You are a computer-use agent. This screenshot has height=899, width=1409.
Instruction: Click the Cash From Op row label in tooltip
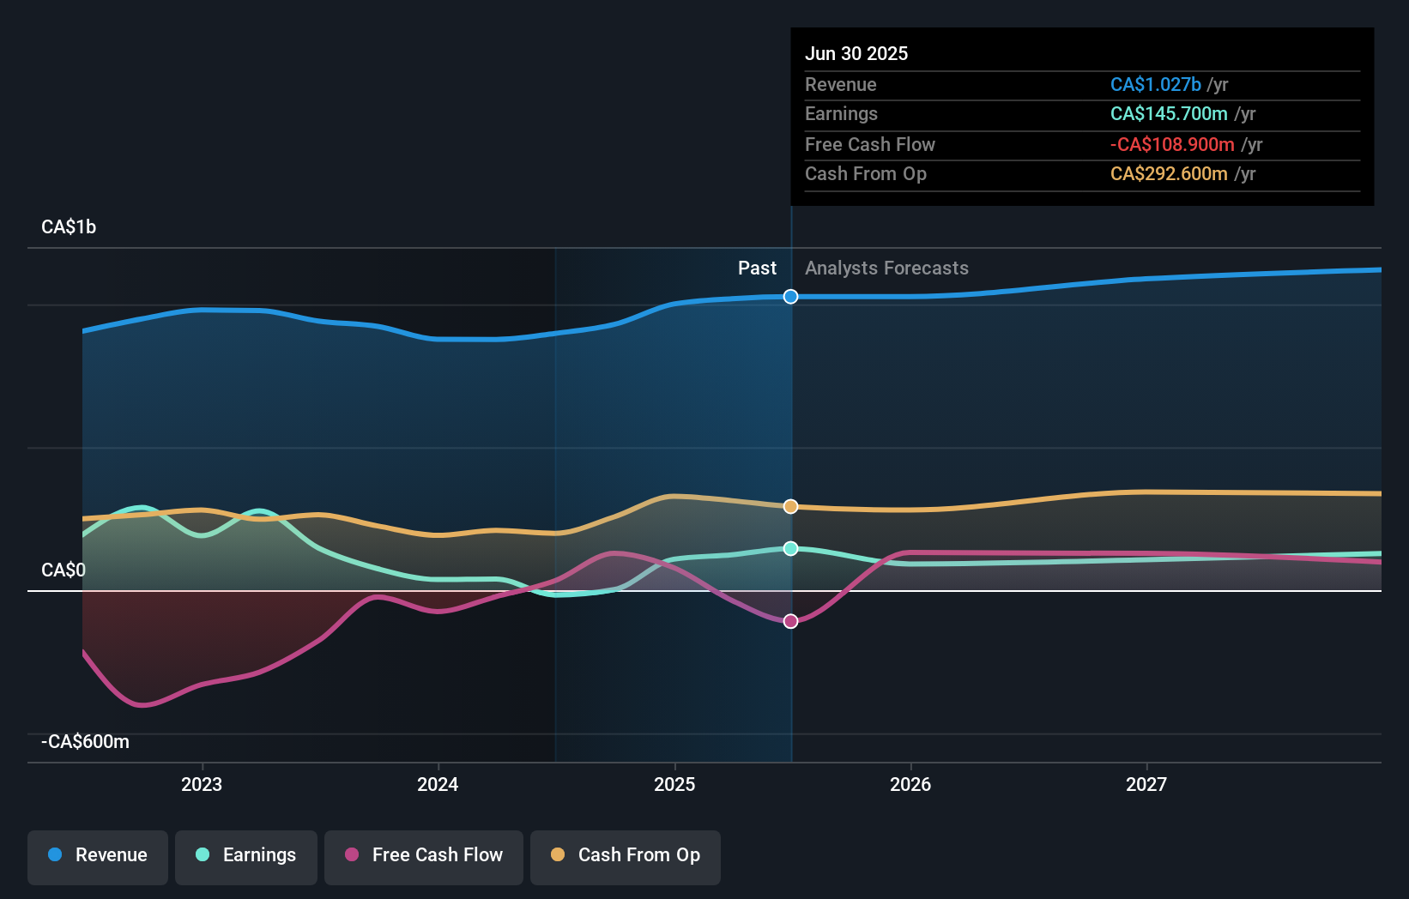[866, 173]
